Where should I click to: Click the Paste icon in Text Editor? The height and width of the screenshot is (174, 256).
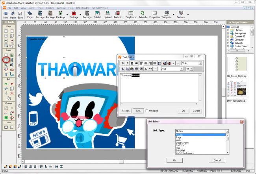(132, 69)
